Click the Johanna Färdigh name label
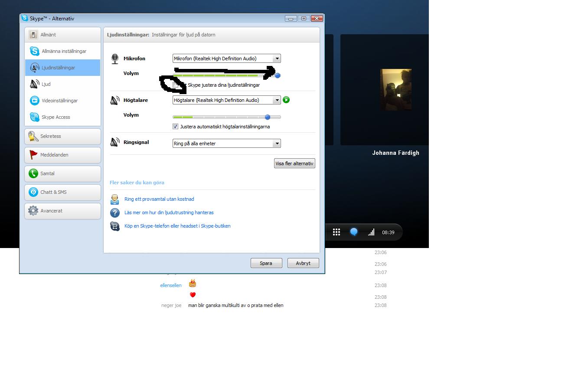Image resolution: width=562 pixels, height=369 pixels. click(395, 153)
